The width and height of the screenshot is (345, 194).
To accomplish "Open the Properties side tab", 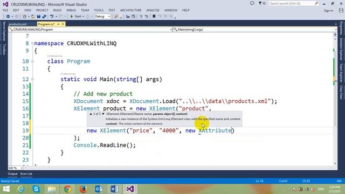I will click(x=341, y=28).
